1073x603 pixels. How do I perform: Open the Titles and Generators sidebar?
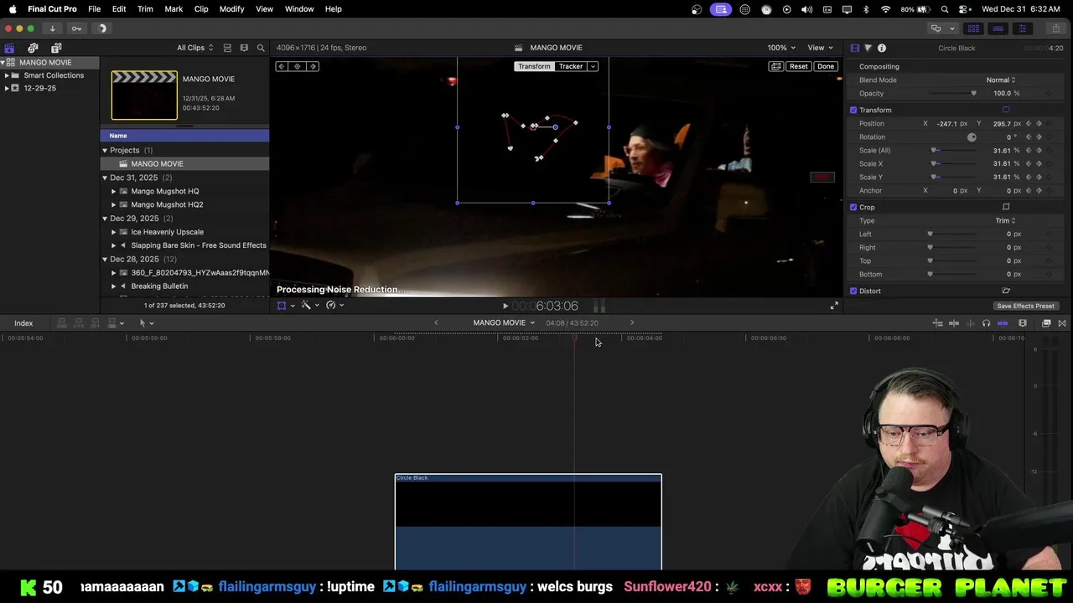click(56, 48)
